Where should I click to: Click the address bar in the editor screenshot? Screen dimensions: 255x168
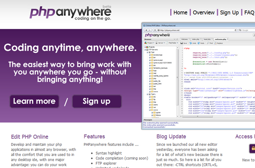(197, 30)
